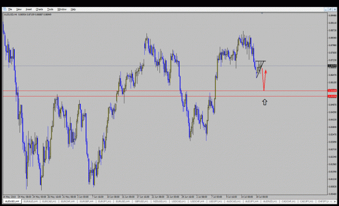Switch to the EURJPY,H1 chart tab
339x206 pixels.
click(x=105, y=201)
